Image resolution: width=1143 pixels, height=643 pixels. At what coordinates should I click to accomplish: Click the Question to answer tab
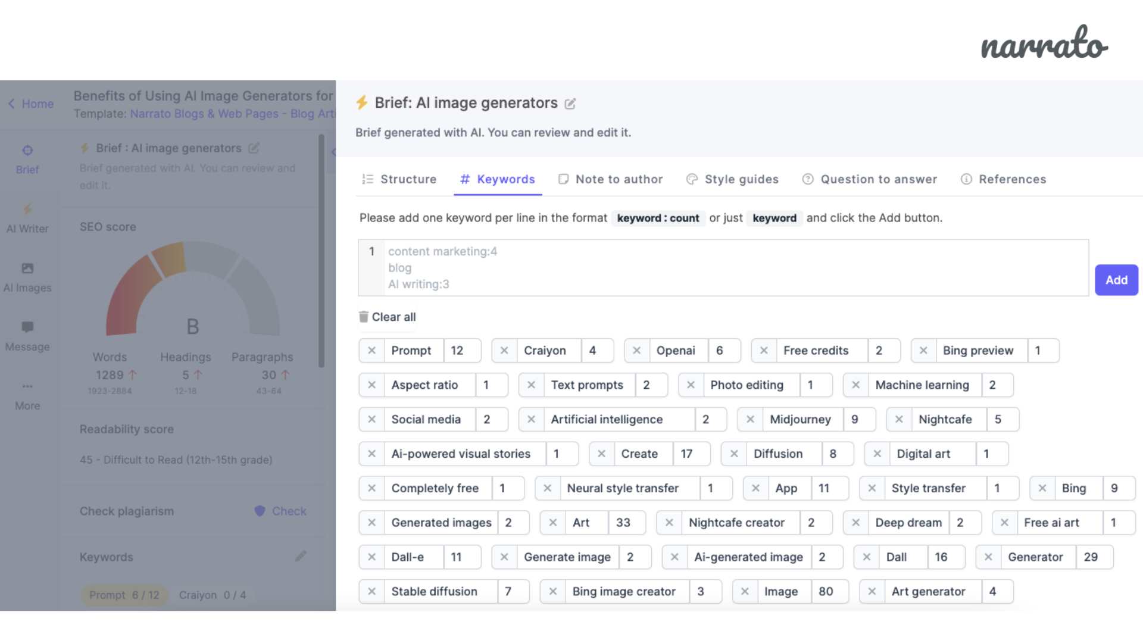coord(879,179)
